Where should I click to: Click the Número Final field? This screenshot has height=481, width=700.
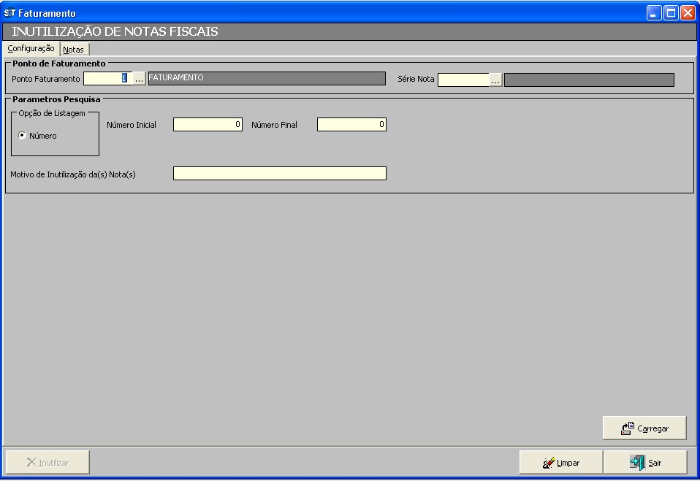tap(351, 125)
